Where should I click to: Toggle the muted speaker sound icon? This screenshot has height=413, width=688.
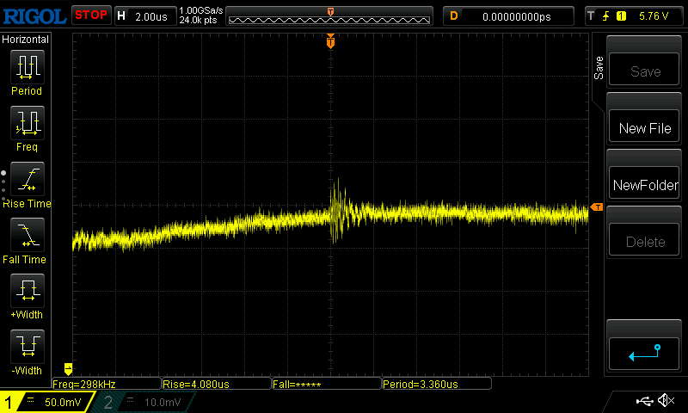pyautogui.click(x=666, y=400)
